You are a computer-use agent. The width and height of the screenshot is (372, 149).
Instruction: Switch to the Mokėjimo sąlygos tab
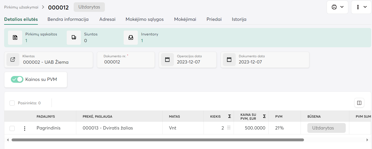(x=145, y=19)
